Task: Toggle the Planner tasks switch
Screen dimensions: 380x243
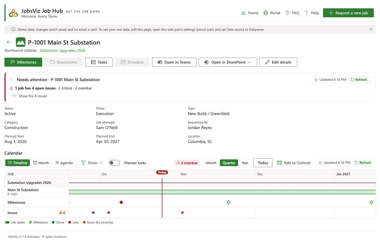Action: point(114,163)
